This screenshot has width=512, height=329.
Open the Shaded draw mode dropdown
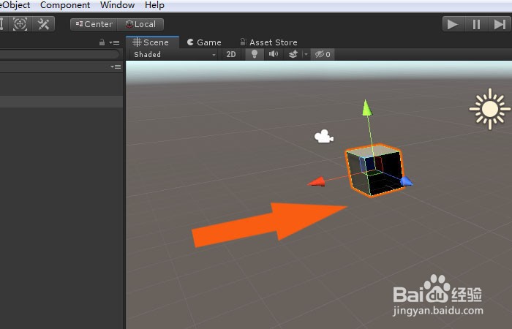click(174, 55)
